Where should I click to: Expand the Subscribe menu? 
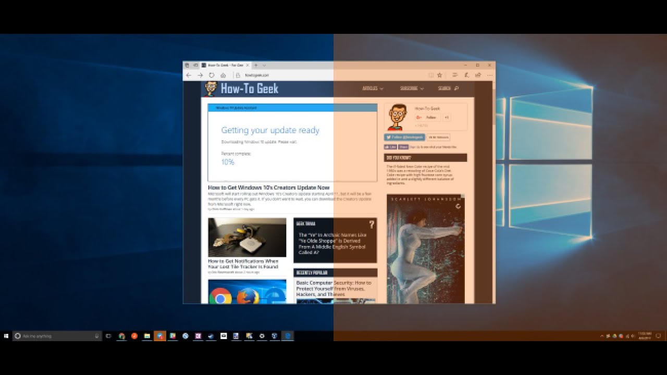tap(412, 89)
